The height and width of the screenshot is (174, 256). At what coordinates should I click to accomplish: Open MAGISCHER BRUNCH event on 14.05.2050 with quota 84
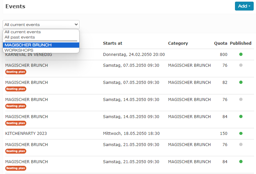pyautogui.click(x=26, y=117)
